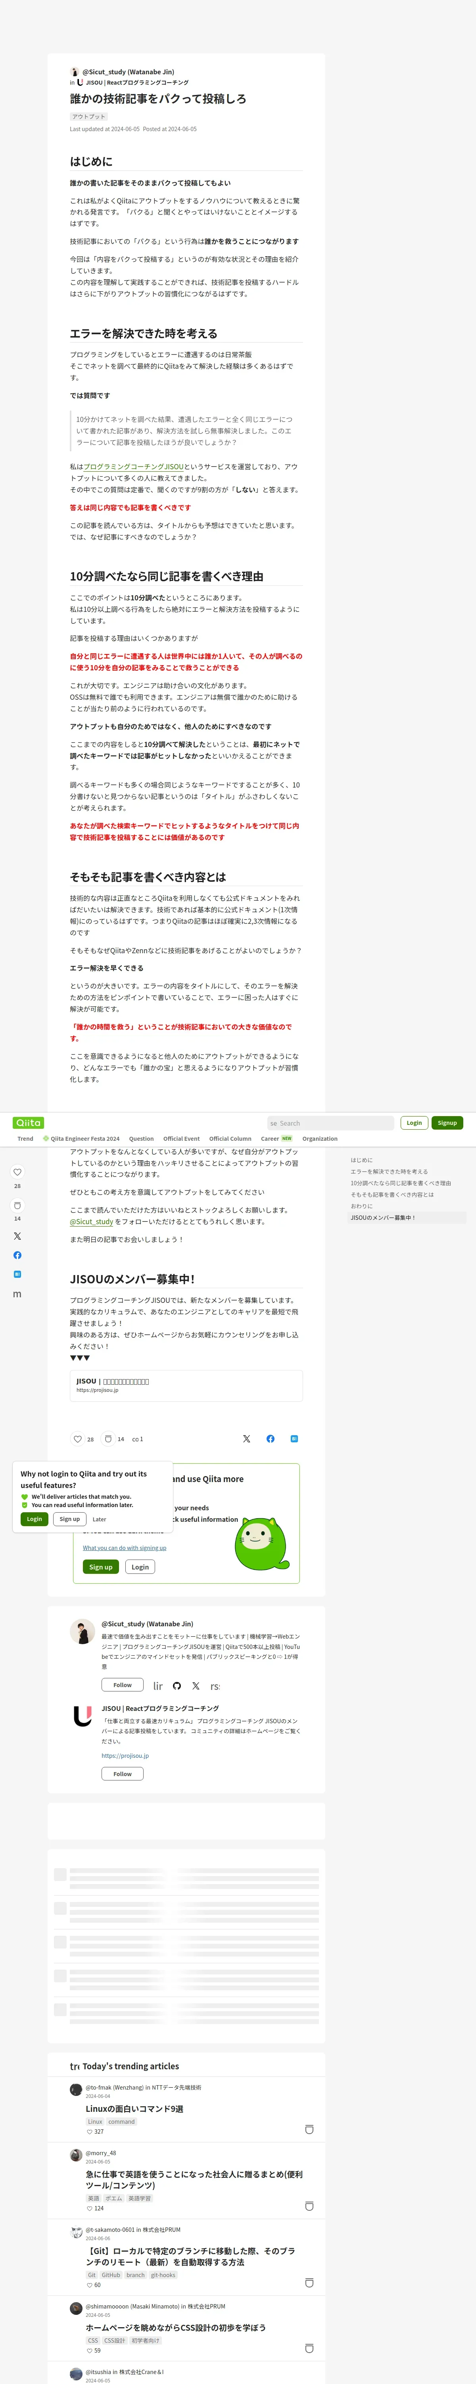The image size is (476, 2384).
Task: Open the Organization tab
Action: [x=320, y=1138]
